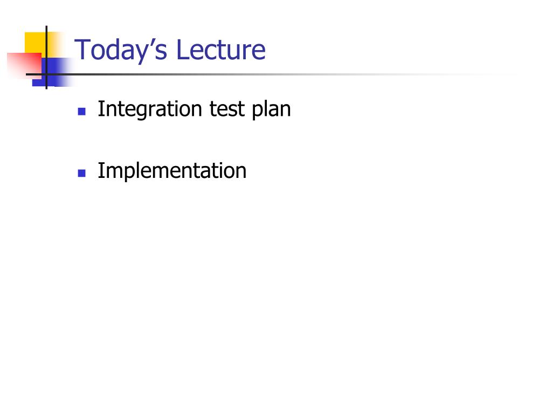Click the faded right end of title rule
Screen dimensions: 552x414
(x=493, y=74)
